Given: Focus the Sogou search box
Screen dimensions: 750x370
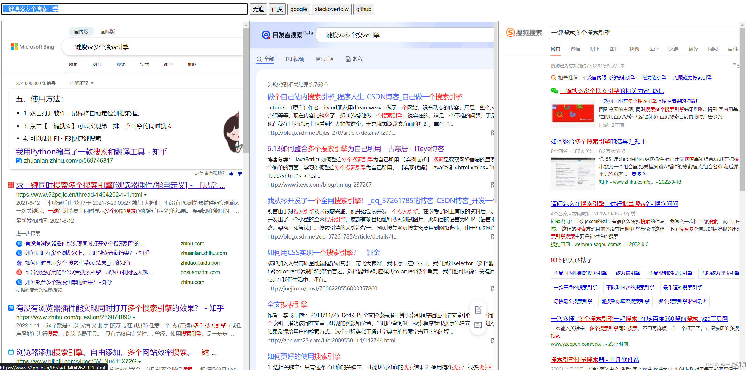Looking at the screenshot, I should pyautogui.click(x=644, y=33).
